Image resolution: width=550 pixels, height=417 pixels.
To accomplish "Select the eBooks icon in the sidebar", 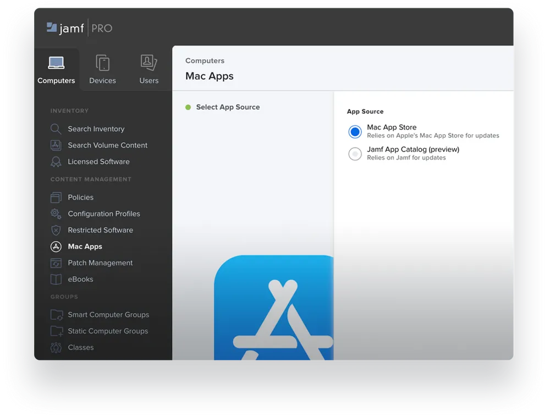I will click(56, 279).
